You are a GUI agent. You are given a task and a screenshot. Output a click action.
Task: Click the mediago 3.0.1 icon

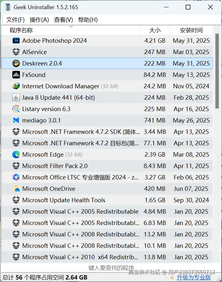click(x=16, y=120)
